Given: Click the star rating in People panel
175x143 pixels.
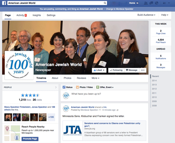Looking at the screenshot, I should [30, 95].
